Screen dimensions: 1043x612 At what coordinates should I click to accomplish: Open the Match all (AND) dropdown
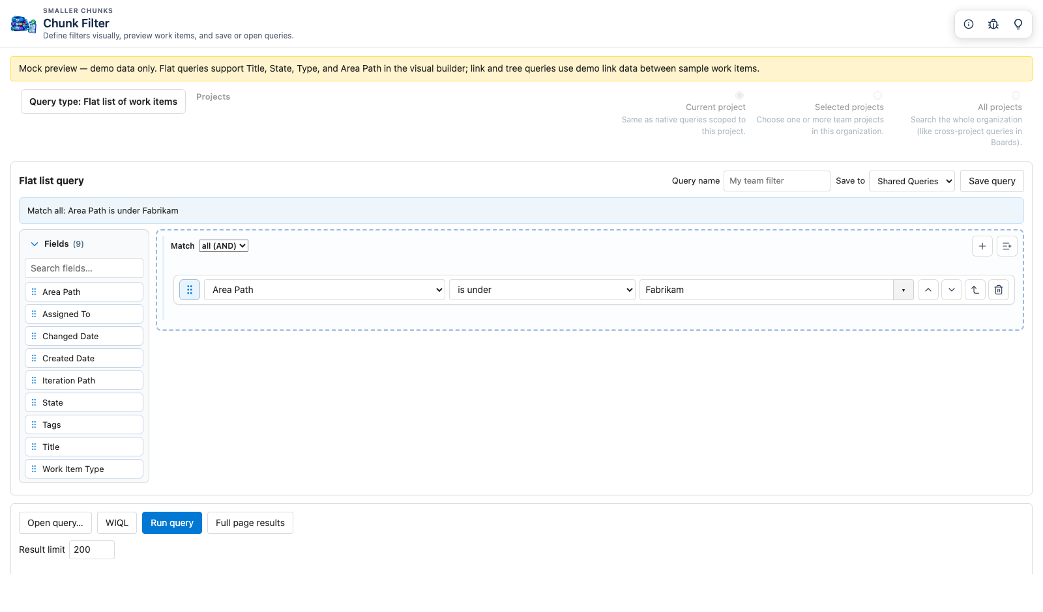click(224, 245)
